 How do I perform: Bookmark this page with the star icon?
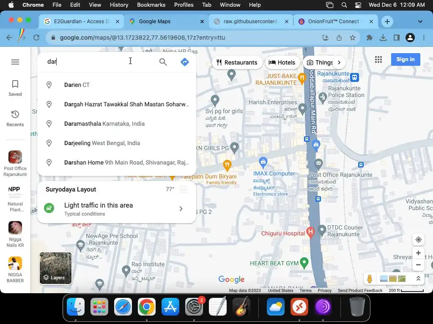(353, 38)
